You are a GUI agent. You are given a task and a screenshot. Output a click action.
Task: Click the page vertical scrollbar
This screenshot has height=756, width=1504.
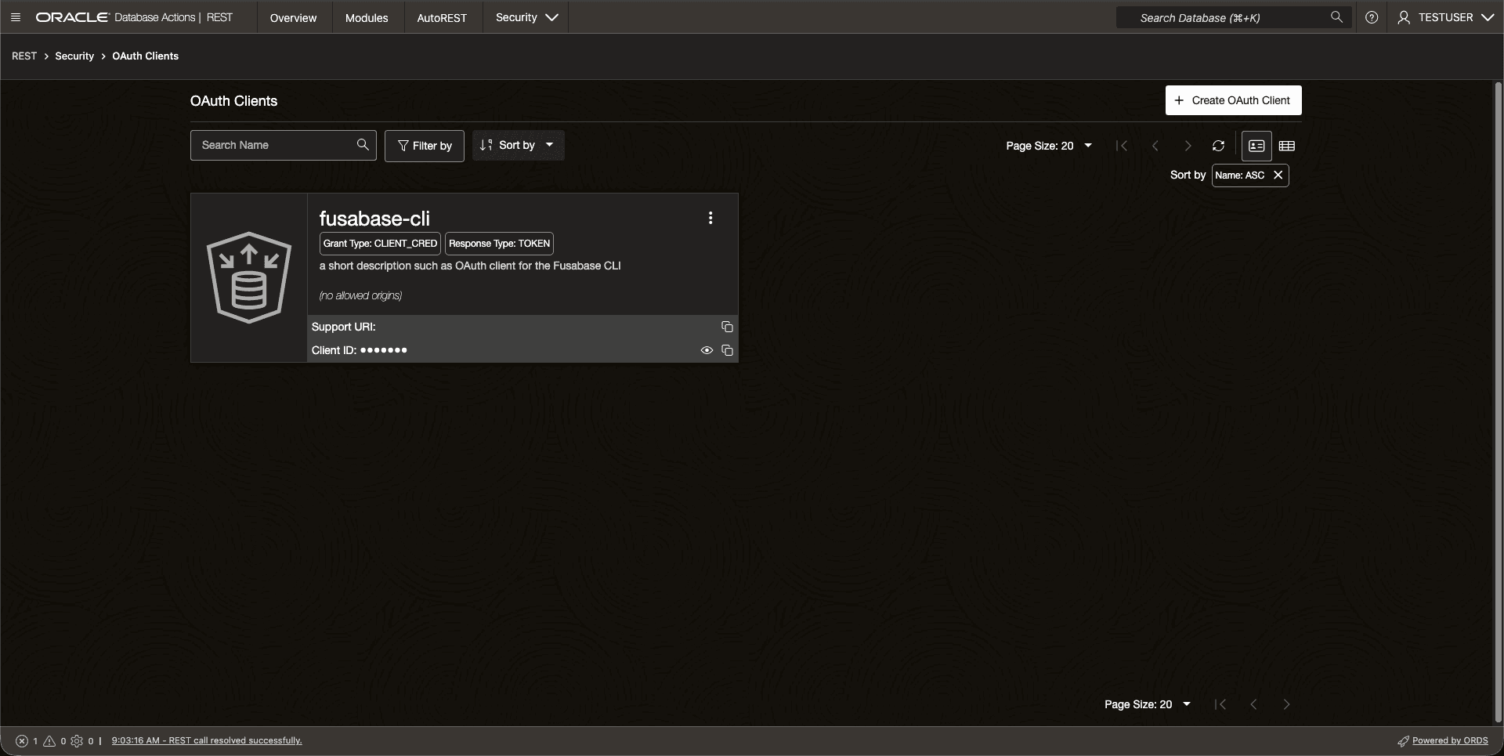[1498, 402]
